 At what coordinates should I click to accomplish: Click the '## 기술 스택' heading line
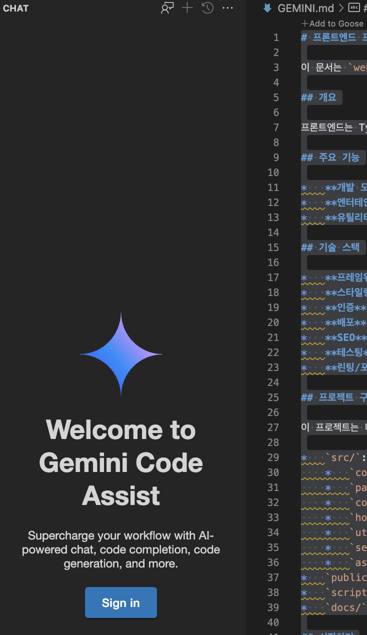coord(330,247)
